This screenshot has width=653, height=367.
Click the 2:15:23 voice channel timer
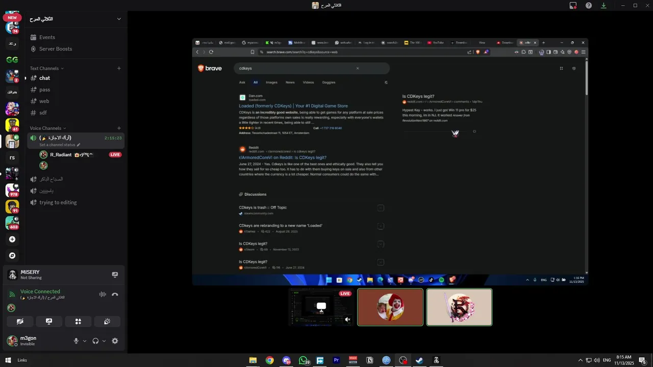(x=113, y=138)
